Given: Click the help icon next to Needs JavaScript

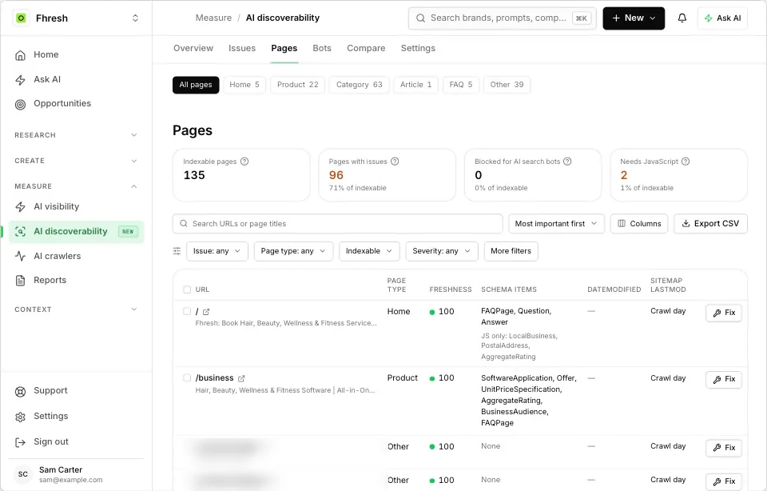Looking at the screenshot, I should click(686, 162).
